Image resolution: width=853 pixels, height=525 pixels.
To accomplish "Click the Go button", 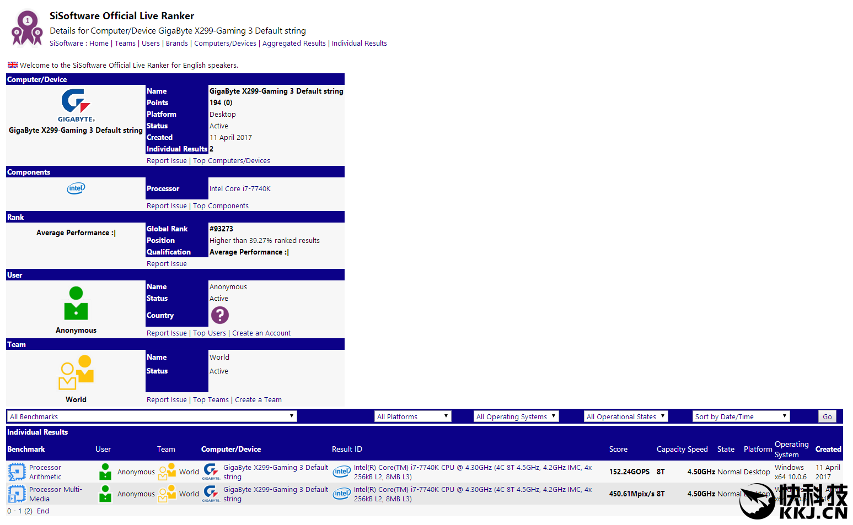I will coord(827,416).
